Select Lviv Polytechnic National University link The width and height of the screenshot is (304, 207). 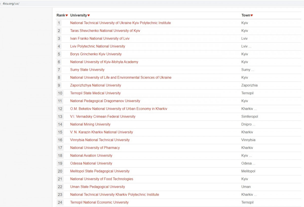click(x=98, y=47)
